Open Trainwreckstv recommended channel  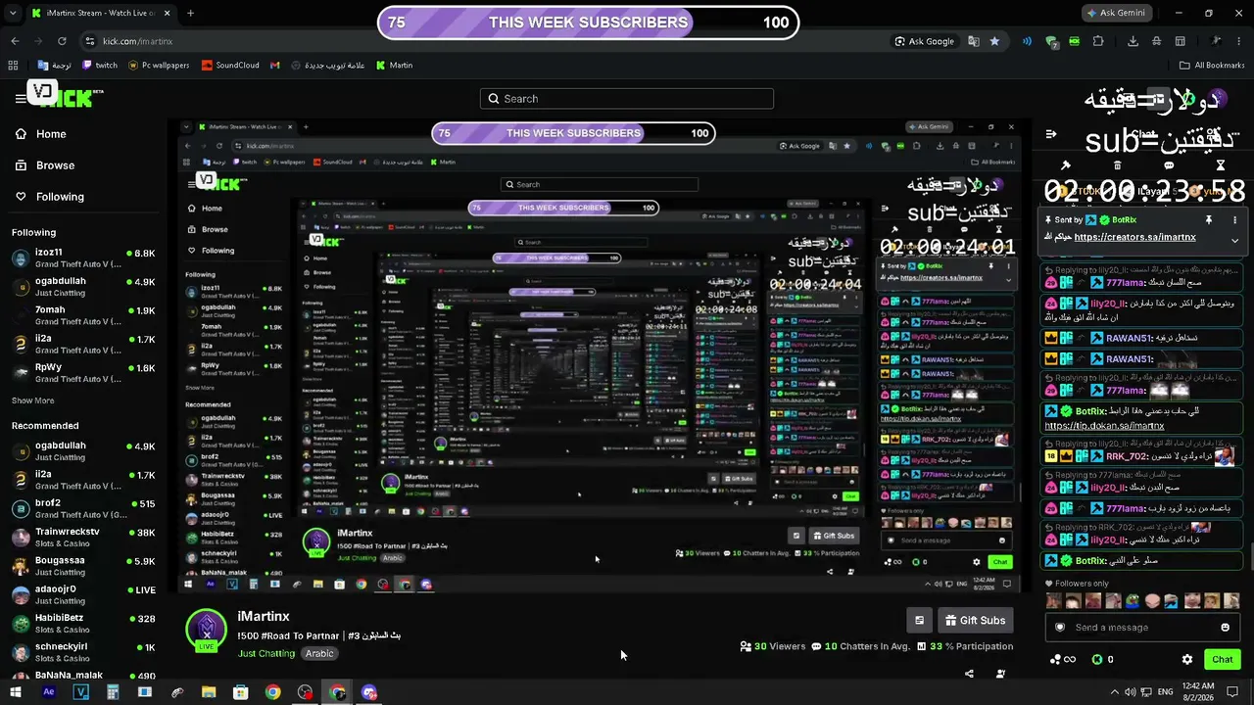tap(83, 537)
